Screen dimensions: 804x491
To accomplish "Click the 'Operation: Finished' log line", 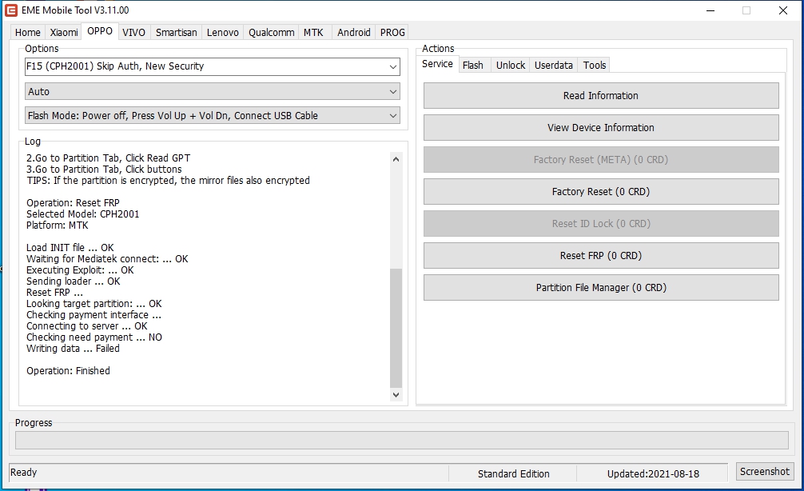I will coord(68,371).
